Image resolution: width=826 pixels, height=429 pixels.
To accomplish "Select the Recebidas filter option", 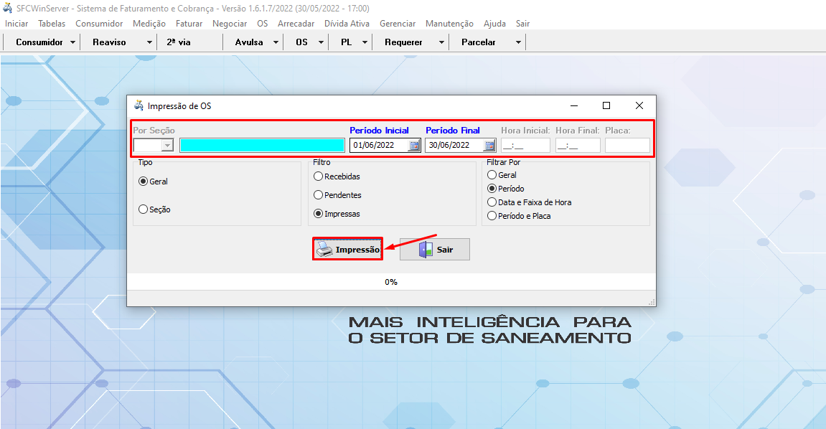I will pos(319,176).
